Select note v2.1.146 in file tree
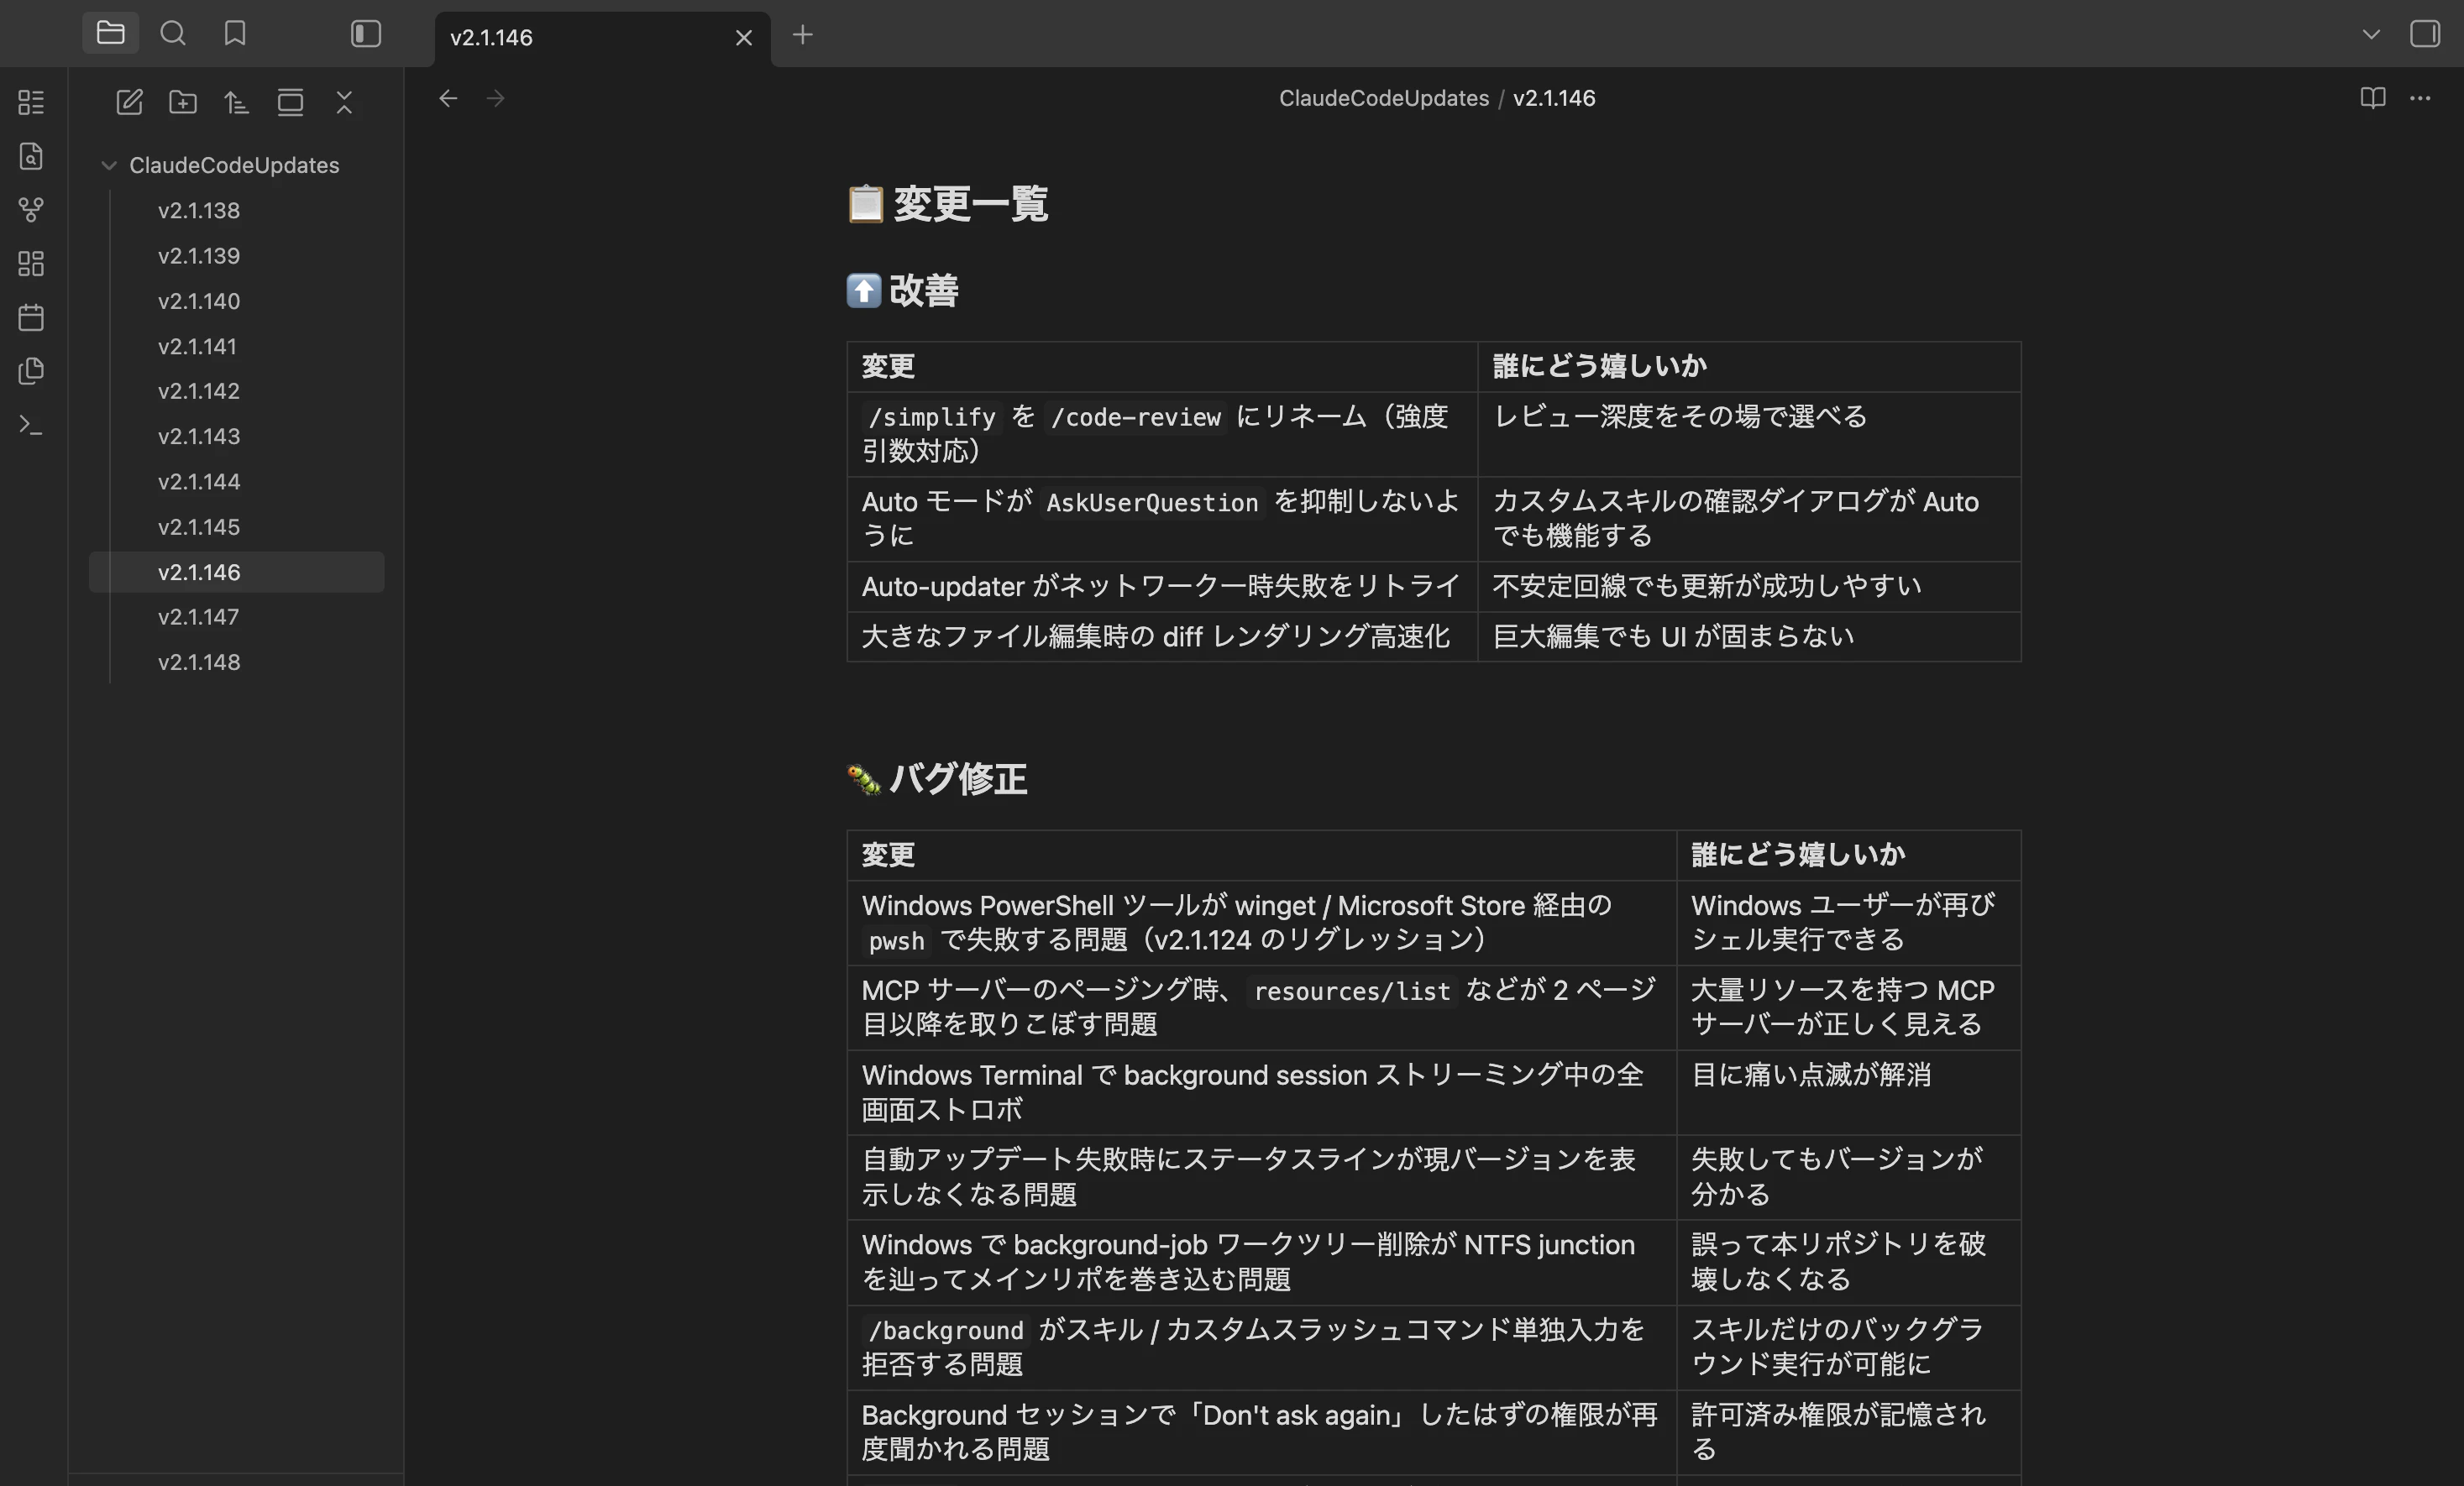 point(237,572)
